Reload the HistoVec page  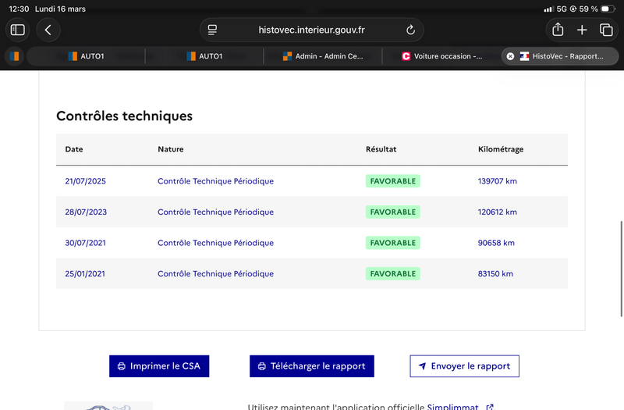pyautogui.click(x=411, y=30)
